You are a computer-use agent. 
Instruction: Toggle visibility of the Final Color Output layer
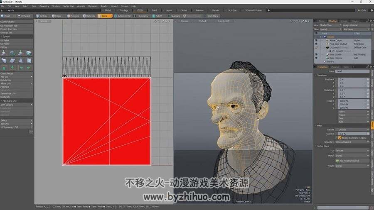coord(316,44)
